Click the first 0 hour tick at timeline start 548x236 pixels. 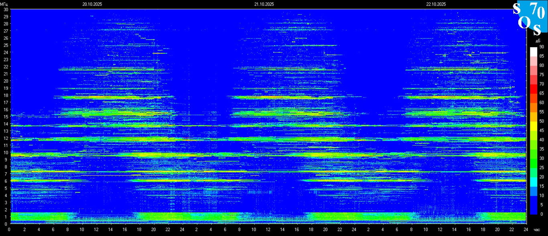click(9, 230)
